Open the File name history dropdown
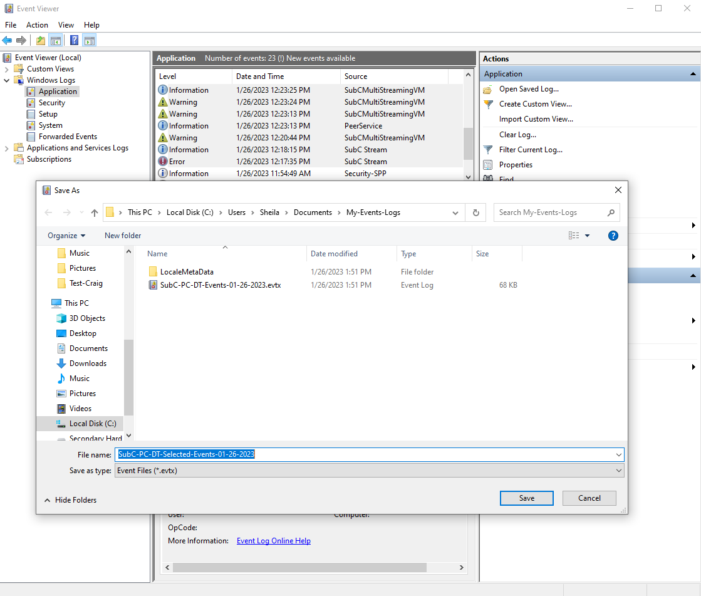The width and height of the screenshot is (701, 596). 618,455
